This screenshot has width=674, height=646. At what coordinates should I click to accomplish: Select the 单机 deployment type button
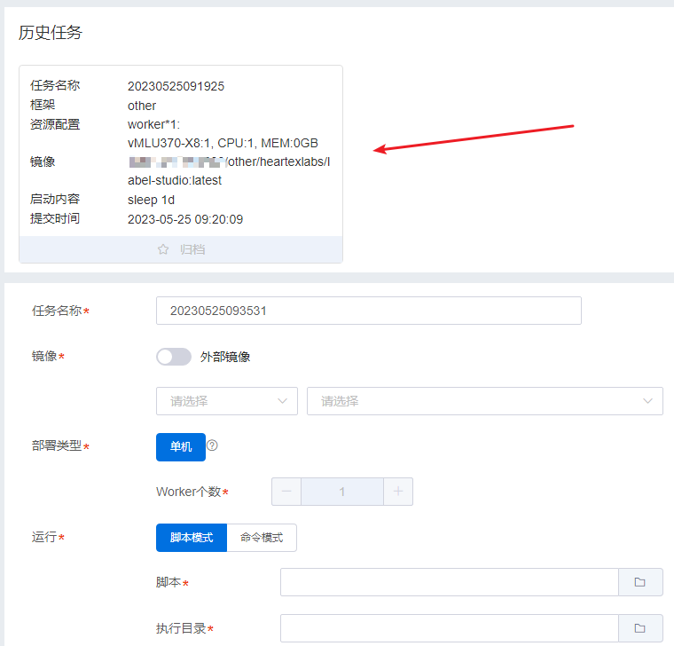(x=181, y=447)
